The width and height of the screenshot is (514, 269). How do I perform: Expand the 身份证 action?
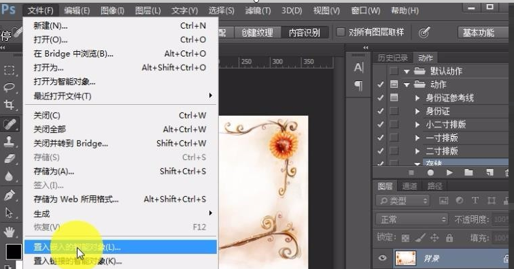417,111
